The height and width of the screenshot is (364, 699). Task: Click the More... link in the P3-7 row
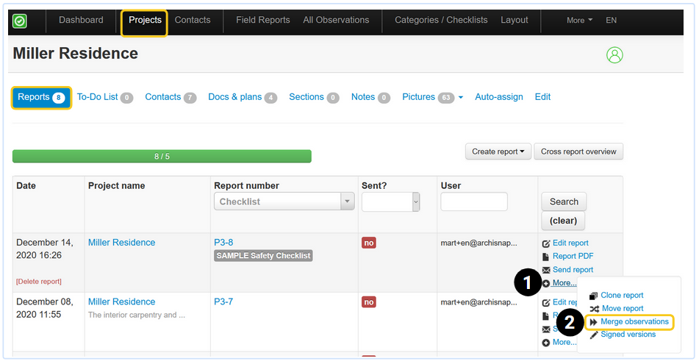click(564, 342)
